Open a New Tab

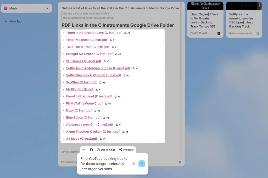13,21
